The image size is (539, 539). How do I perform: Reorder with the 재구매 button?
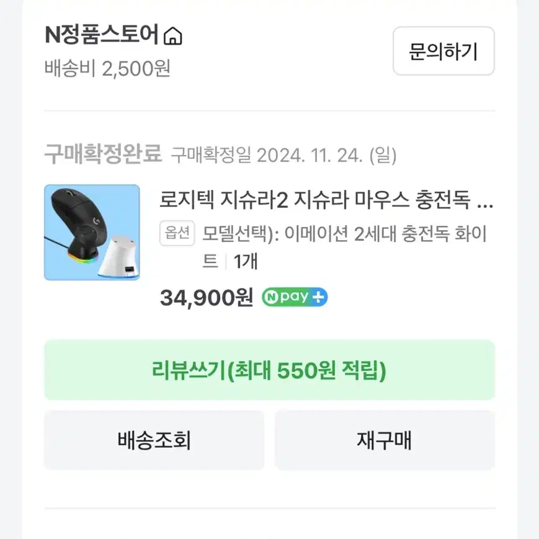(x=385, y=440)
